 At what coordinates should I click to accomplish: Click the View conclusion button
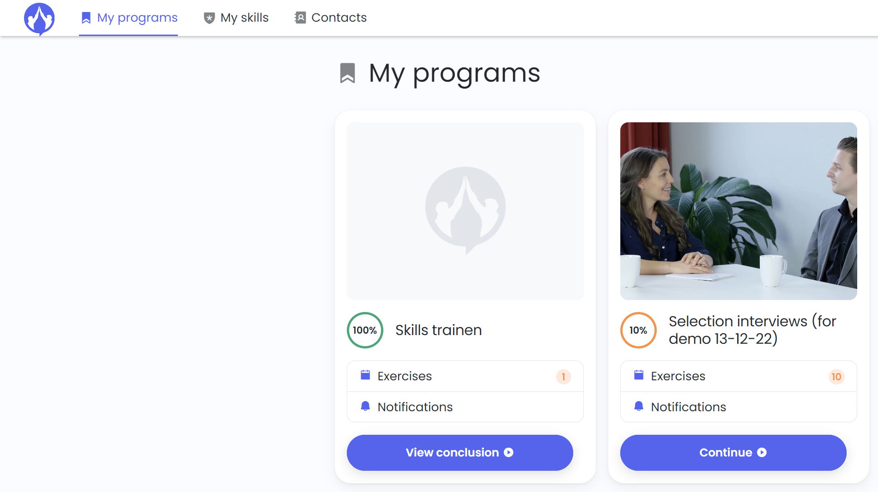460,453
